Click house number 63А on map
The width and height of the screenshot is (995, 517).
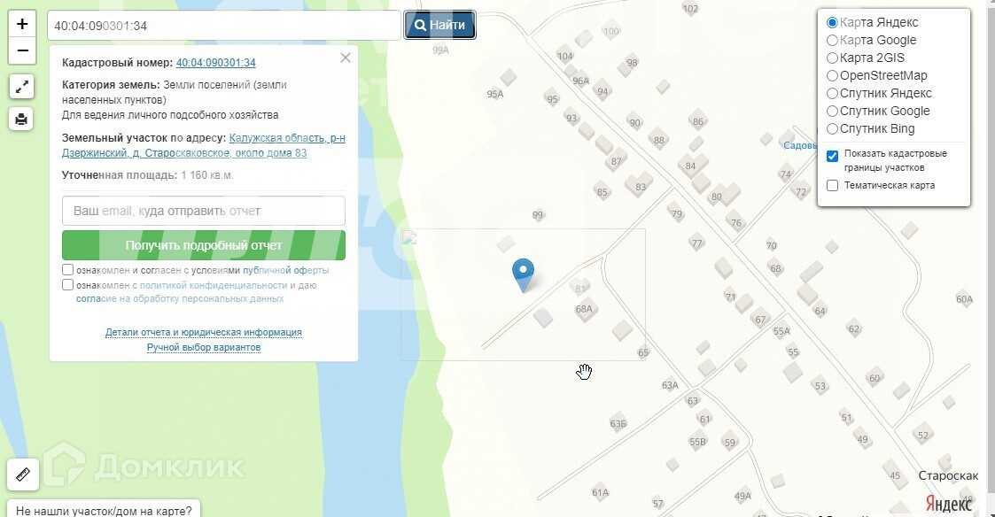[670, 385]
